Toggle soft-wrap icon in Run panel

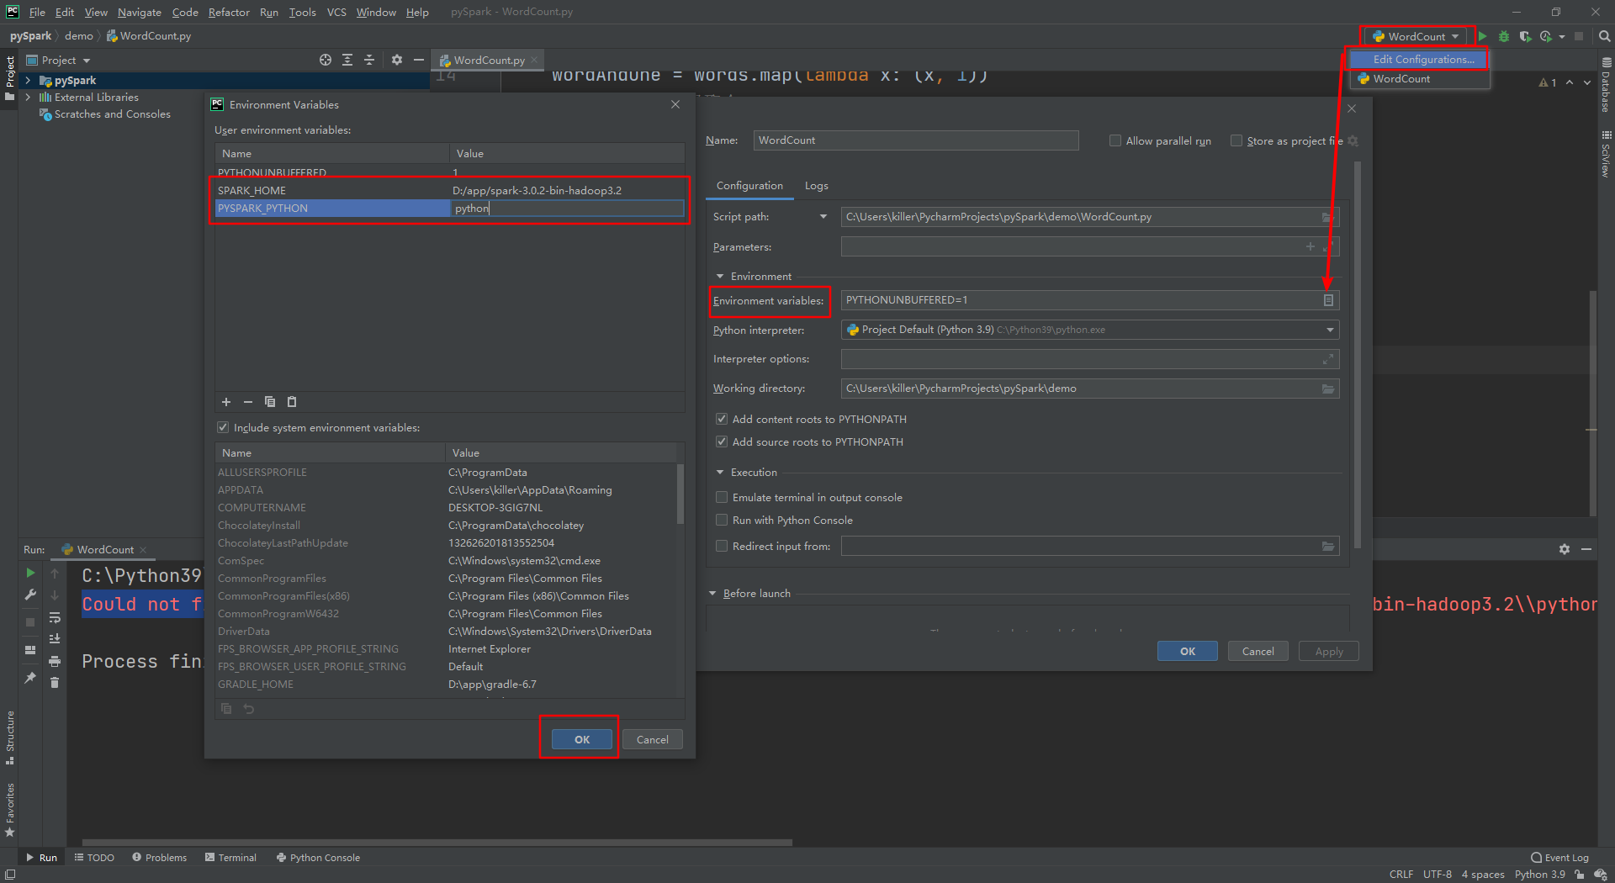[55, 617]
